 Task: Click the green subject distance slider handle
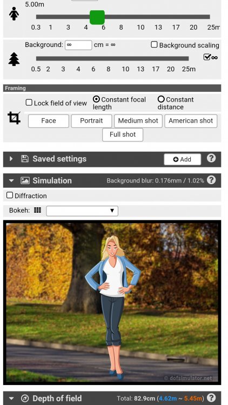pyautogui.click(x=97, y=17)
